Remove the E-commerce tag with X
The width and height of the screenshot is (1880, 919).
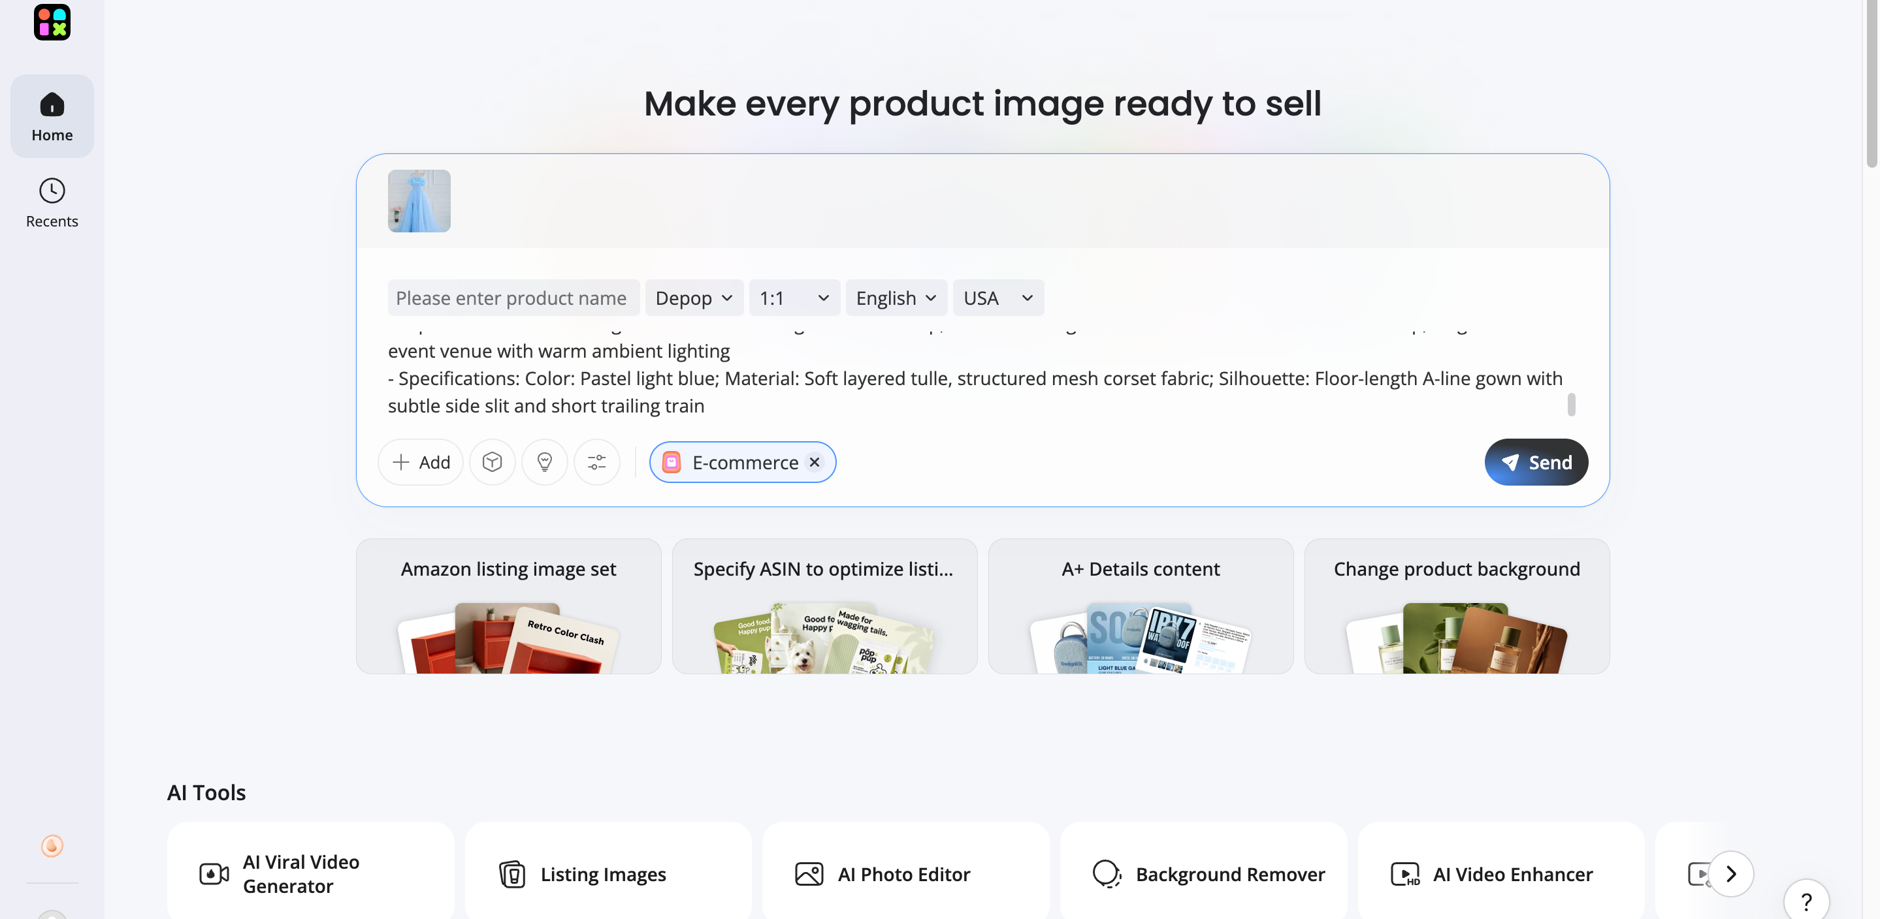[x=815, y=462]
